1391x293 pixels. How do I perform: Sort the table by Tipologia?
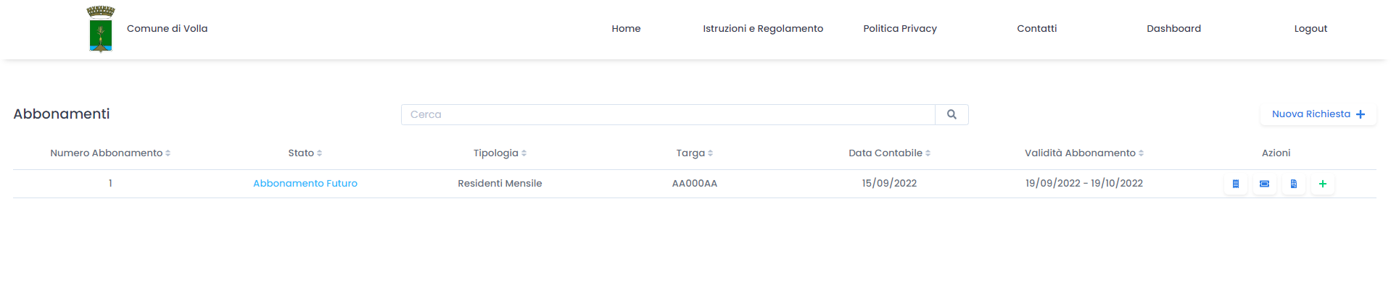point(500,153)
